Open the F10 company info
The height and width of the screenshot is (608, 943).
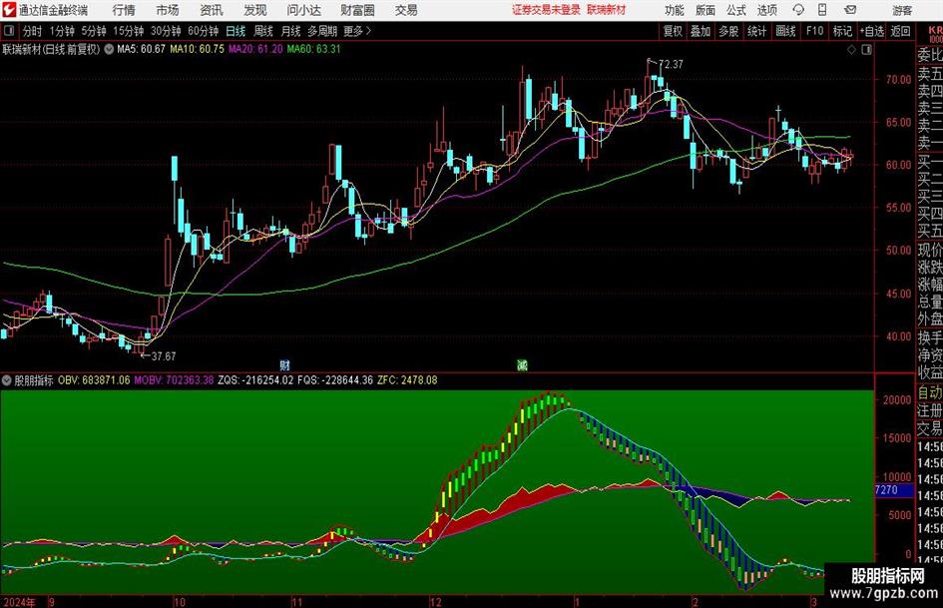pyautogui.click(x=815, y=31)
